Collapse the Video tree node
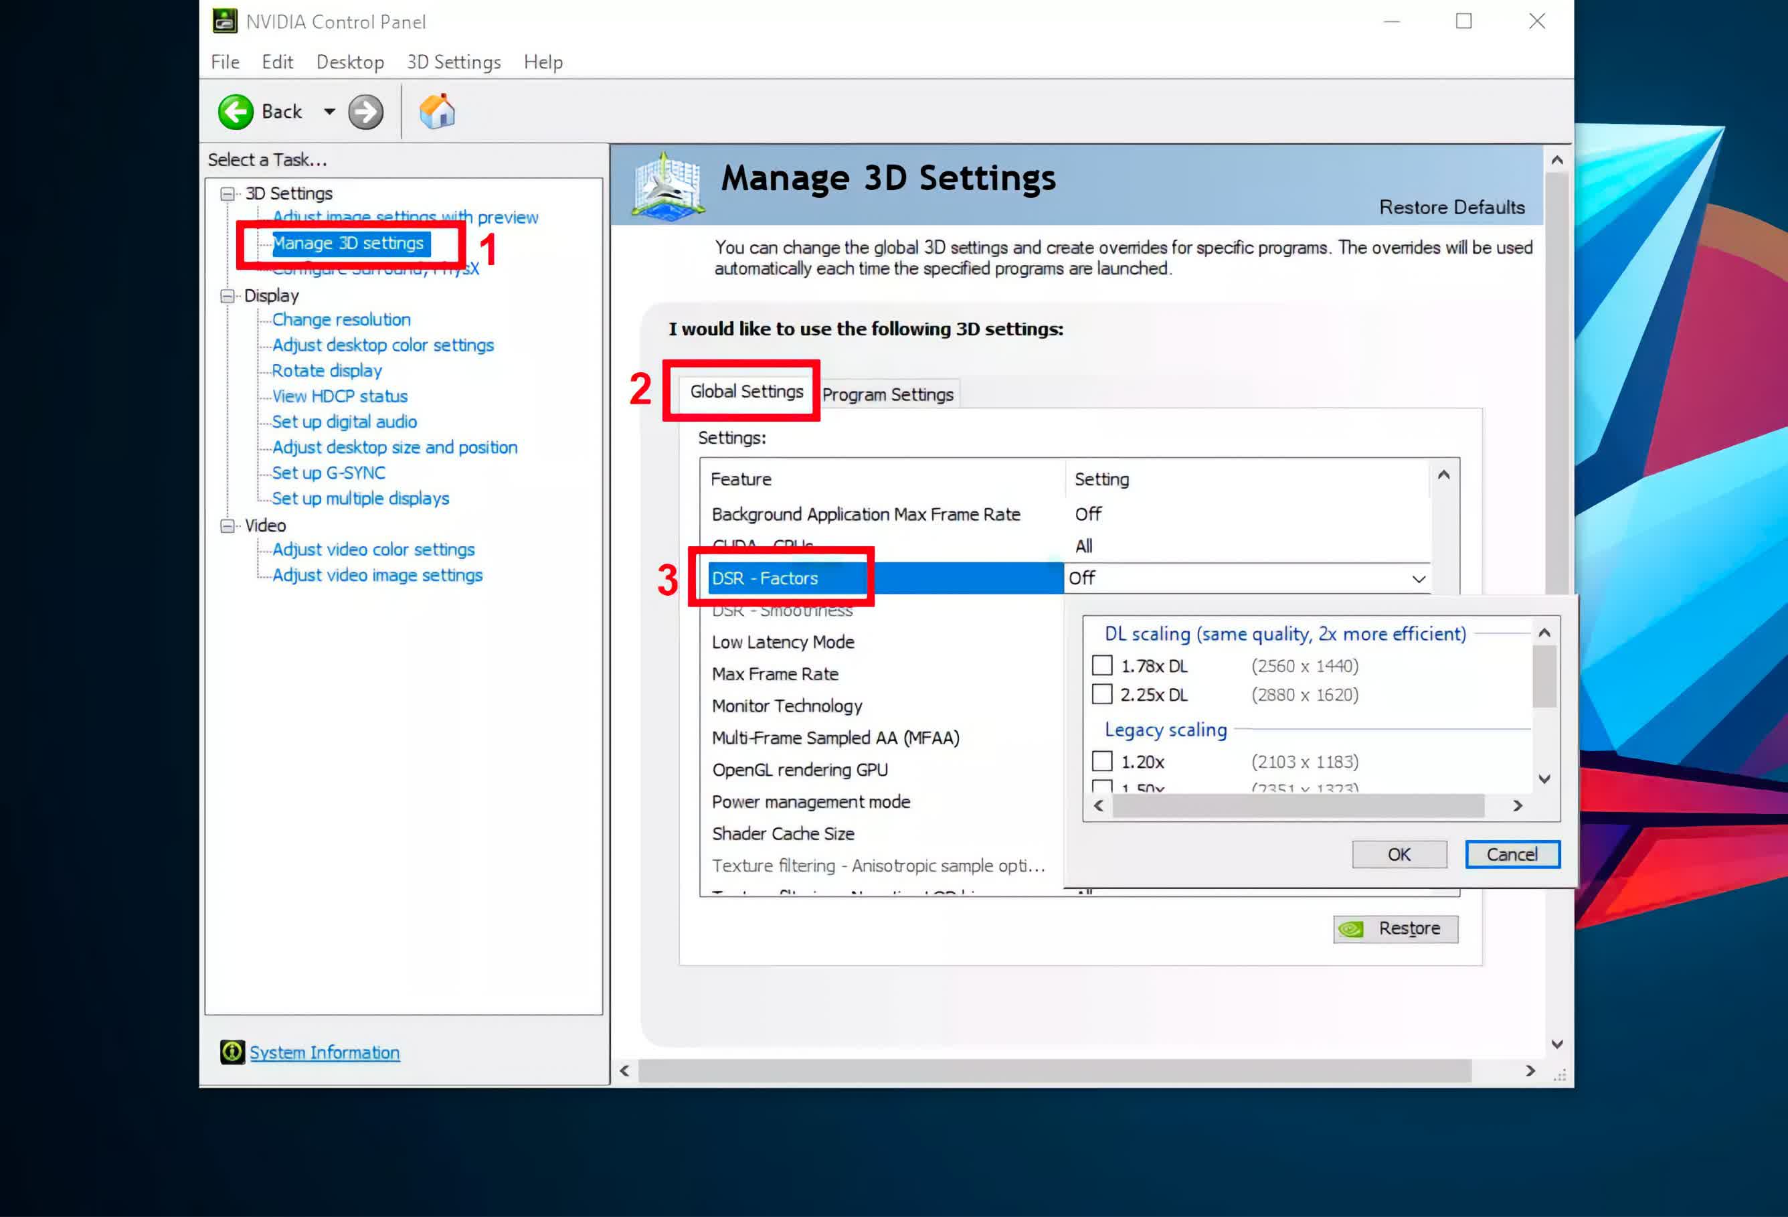 coord(228,525)
